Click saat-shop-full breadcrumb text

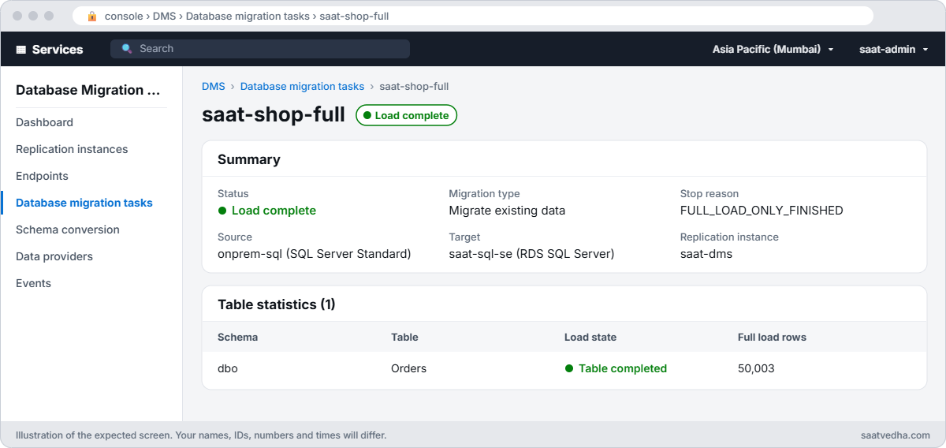pos(414,86)
